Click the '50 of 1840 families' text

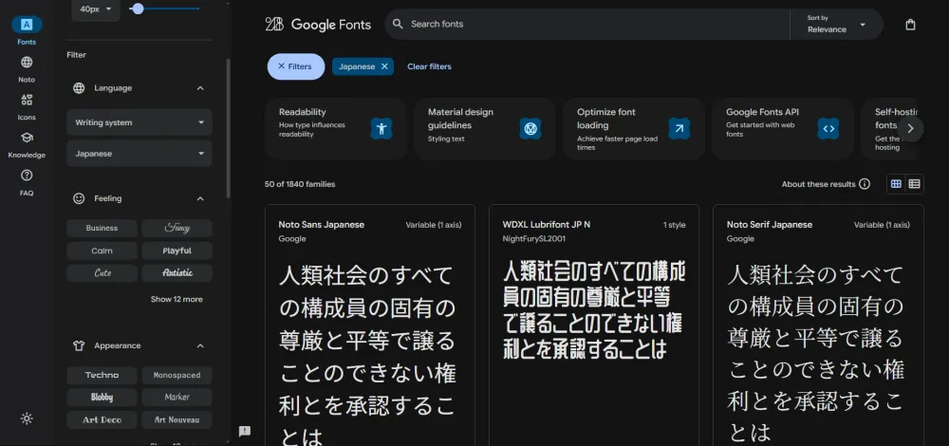(x=300, y=184)
